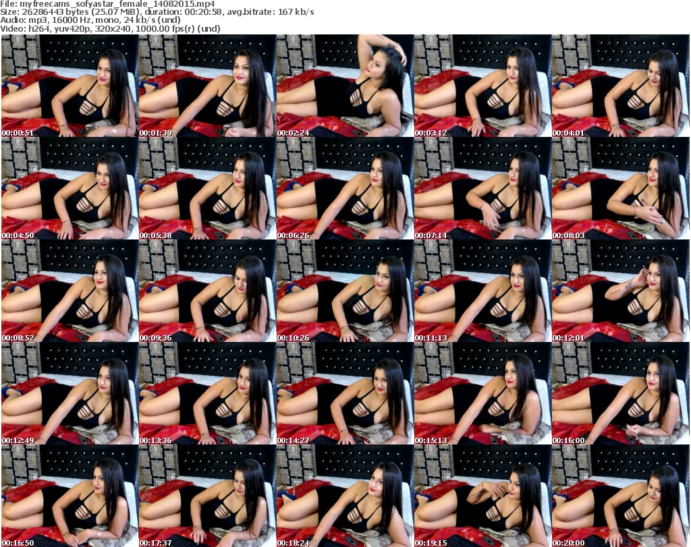Click the Audio: mp3 info line
Image resolution: width=691 pixels, height=547 pixels.
pyautogui.click(x=90, y=20)
